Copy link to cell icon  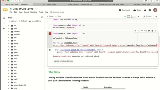point(142,31)
